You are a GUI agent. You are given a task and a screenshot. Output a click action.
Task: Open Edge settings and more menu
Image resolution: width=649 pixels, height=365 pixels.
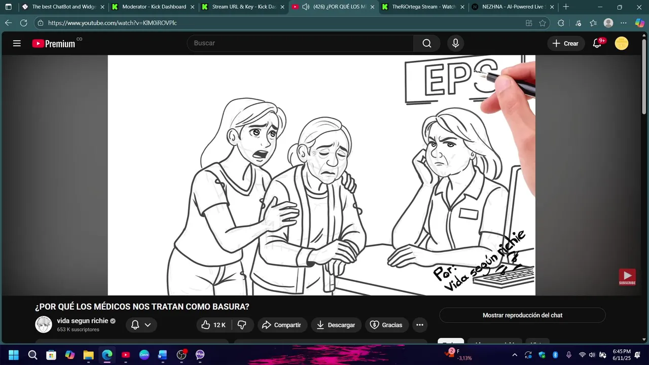click(x=624, y=23)
